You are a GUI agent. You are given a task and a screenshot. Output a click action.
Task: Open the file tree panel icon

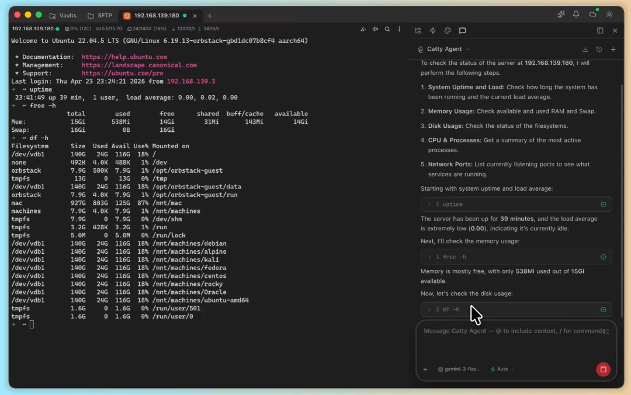pos(418,30)
